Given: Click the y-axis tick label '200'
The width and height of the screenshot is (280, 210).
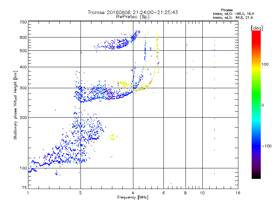Looking at the screenshot, I should 23,118.
